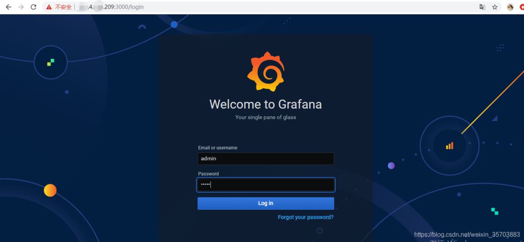Click the orange bar chart icon in circle
The height and width of the screenshot is (242, 524).
449,146
